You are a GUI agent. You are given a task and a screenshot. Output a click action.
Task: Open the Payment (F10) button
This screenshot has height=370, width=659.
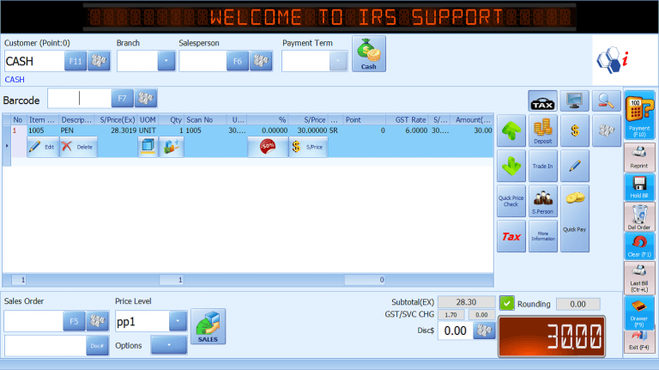pos(639,115)
